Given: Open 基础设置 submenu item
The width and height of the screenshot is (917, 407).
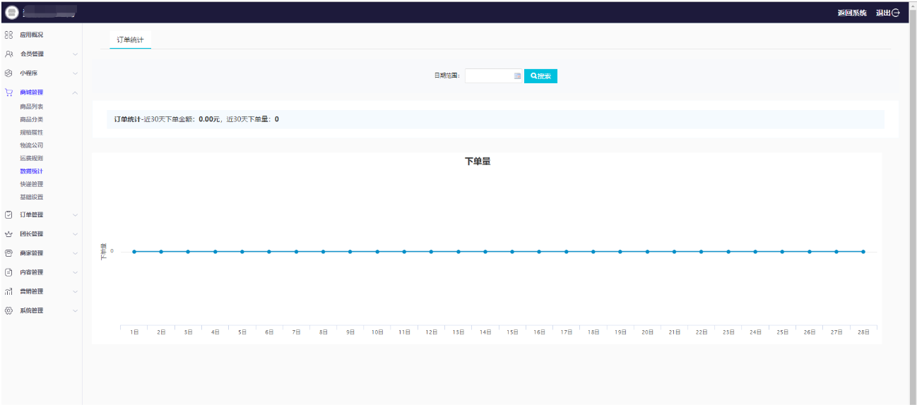Looking at the screenshot, I should click(x=31, y=197).
